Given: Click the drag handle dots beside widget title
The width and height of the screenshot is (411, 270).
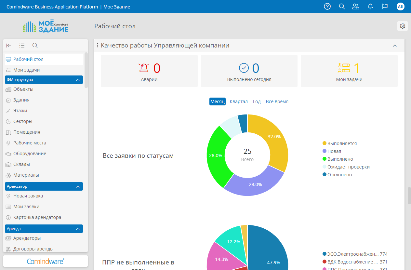Looking at the screenshot, I should pyautogui.click(x=98, y=46).
